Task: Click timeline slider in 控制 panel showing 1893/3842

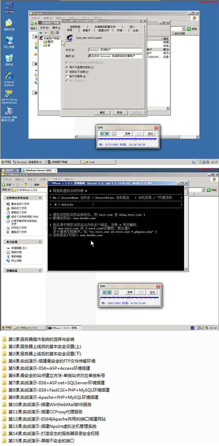Action: tap(130, 297)
